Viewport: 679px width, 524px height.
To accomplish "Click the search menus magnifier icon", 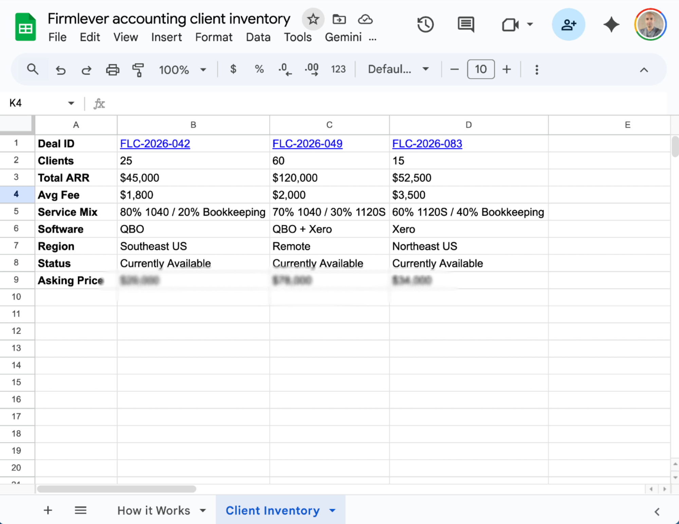I will coord(33,70).
